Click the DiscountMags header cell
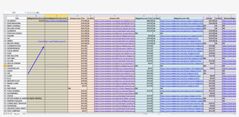Screen dimensions: 239x117 point(229,18)
